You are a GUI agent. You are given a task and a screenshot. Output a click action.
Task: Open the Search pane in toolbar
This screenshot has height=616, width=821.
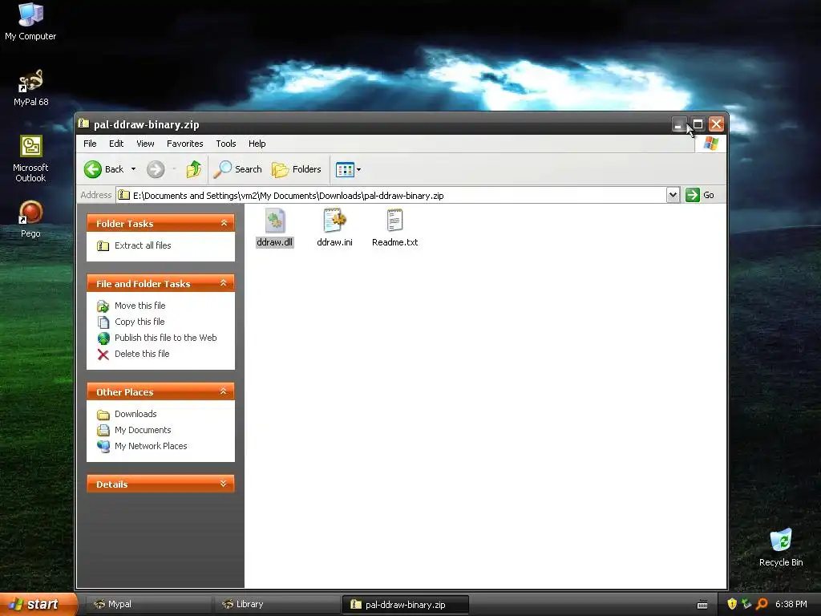(x=237, y=169)
